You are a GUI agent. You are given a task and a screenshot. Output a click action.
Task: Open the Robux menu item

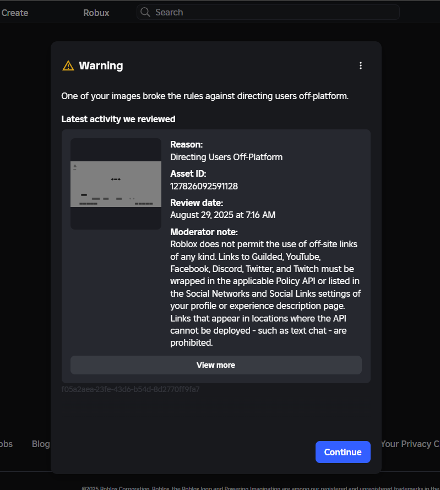click(x=96, y=13)
